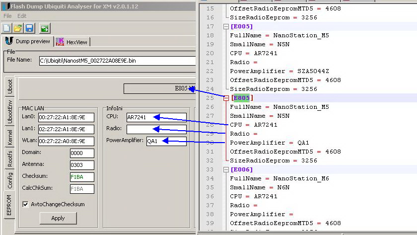417x235 pixels.
Task: Click the File Name path field
Action: [117, 61]
